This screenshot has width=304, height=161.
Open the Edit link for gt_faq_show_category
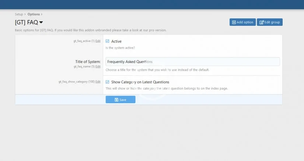tap(98, 81)
